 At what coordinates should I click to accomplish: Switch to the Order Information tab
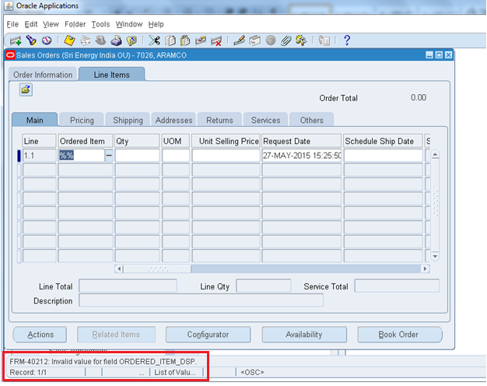click(43, 75)
